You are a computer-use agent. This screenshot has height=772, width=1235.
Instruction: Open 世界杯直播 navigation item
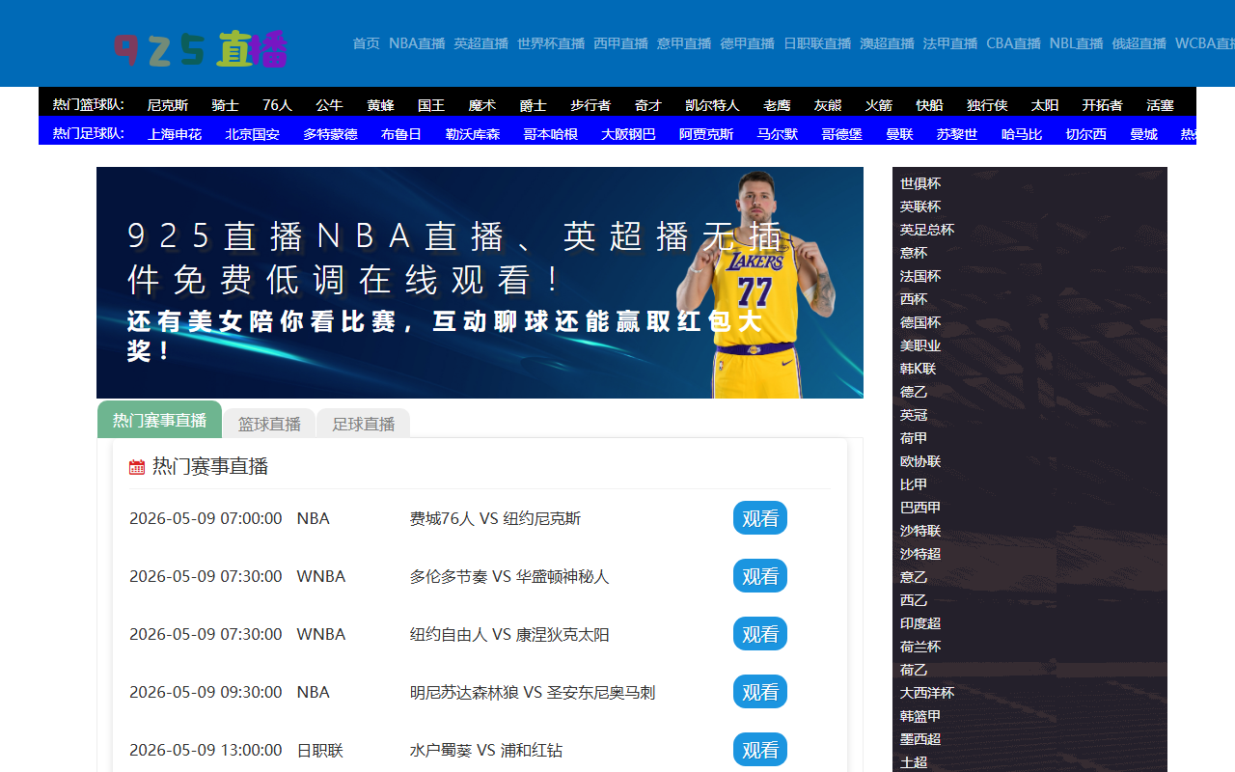pos(551,43)
